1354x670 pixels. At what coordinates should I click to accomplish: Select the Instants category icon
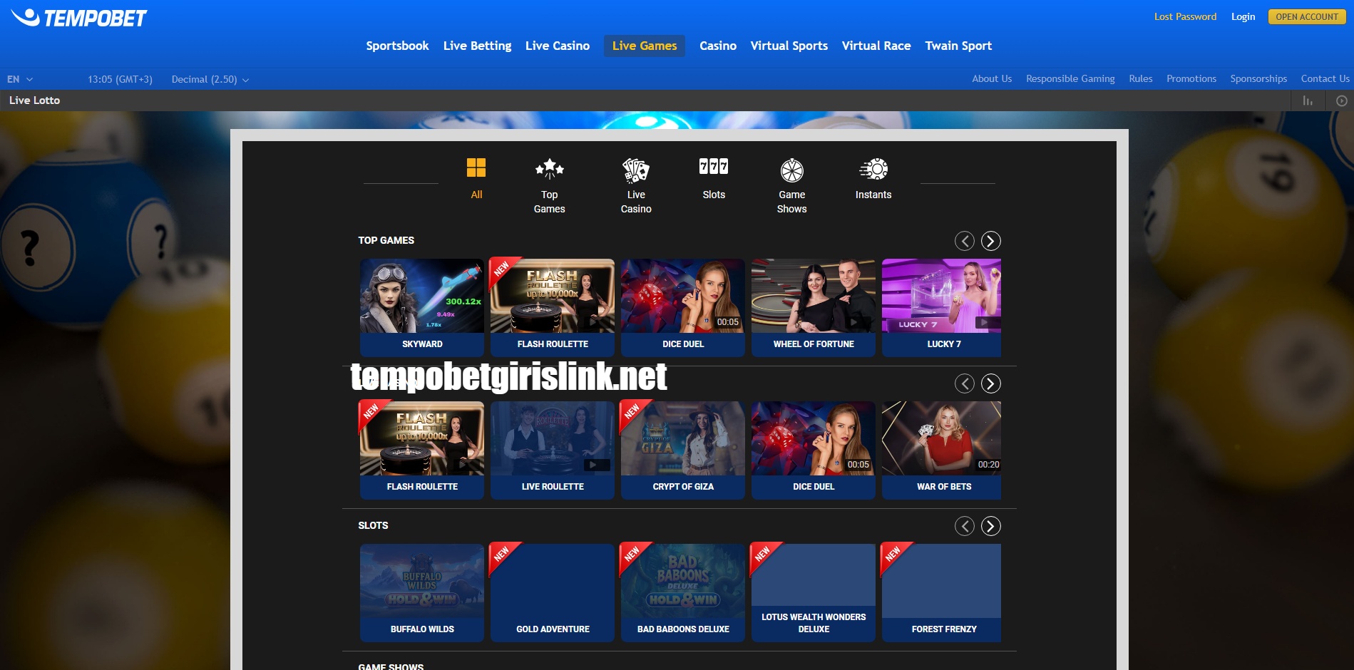(873, 169)
